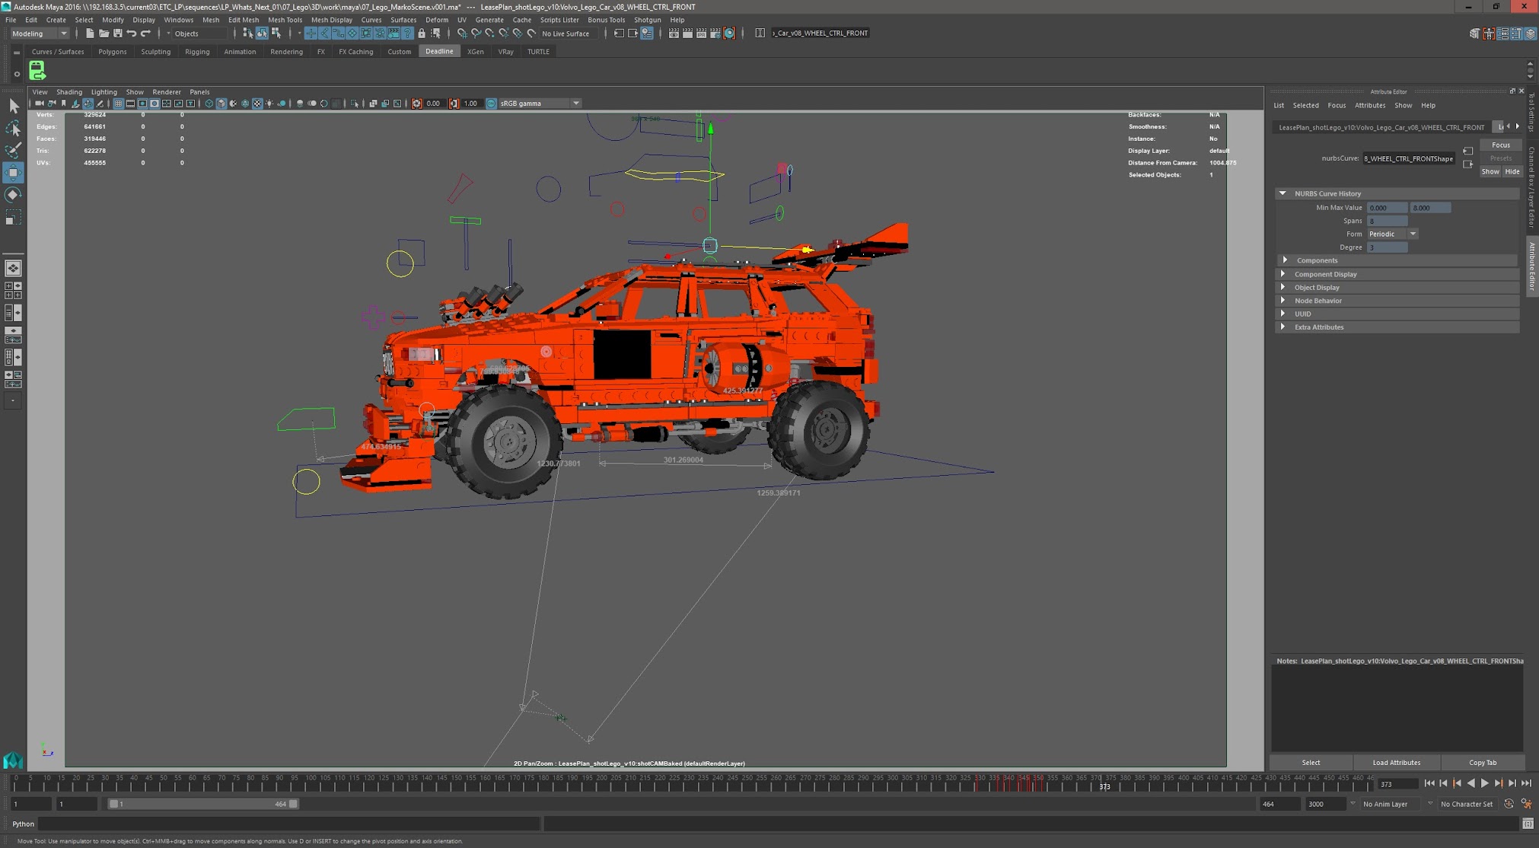Select the arrow Select tool in the toolbox

click(13, 106)
